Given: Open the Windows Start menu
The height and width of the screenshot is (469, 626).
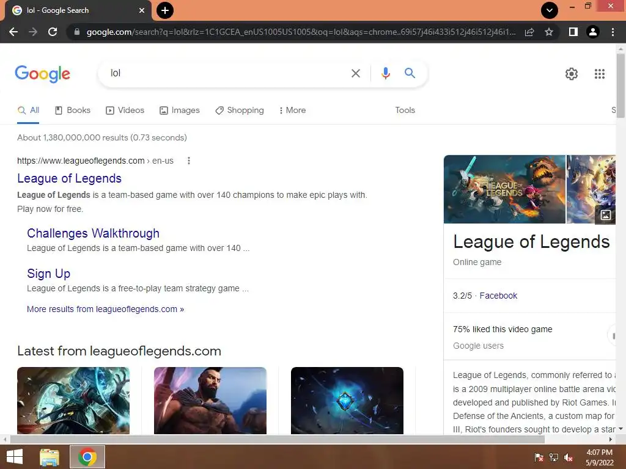Looking at the screenshot, I should pos(15,457).
